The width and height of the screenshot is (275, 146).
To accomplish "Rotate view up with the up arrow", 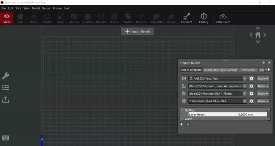I will [x=258, y=28].
